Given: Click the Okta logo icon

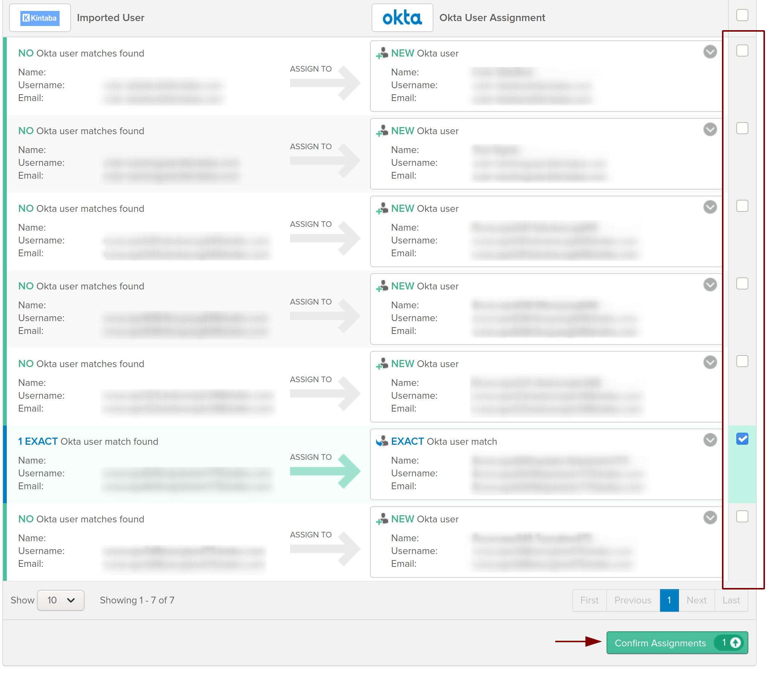Looking at the screenshot, I should coord(402,18).
